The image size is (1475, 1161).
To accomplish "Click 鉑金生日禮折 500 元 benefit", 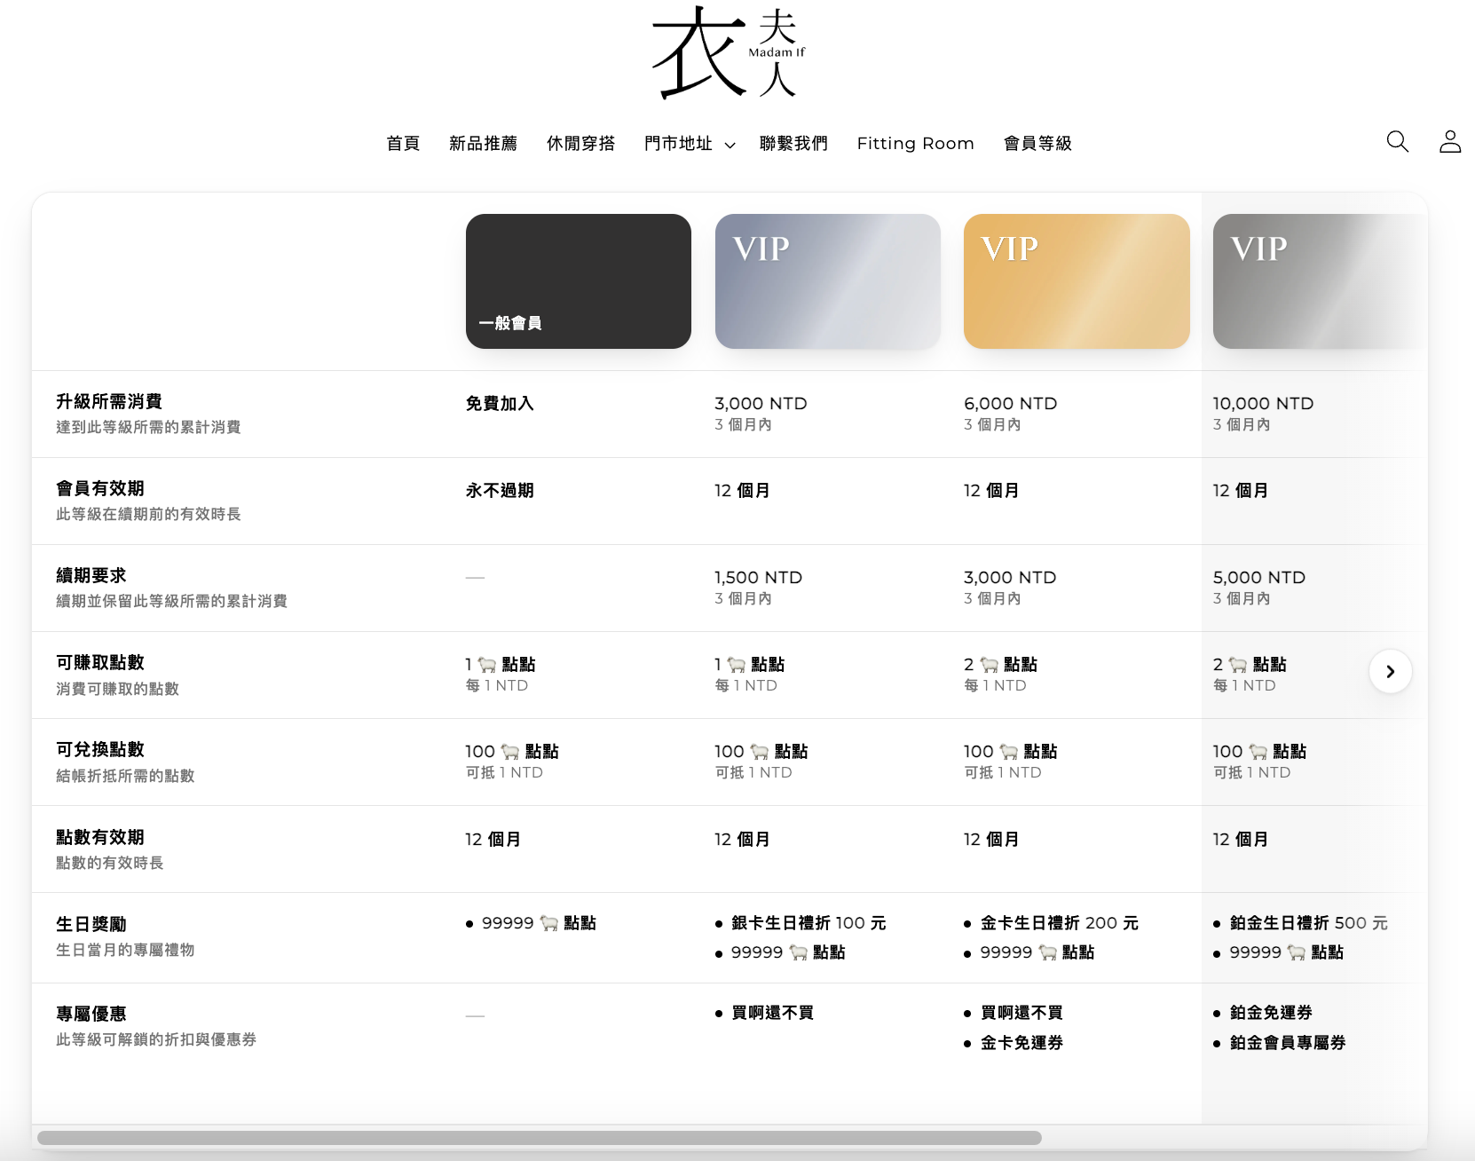I will [x=1308, y=924].
